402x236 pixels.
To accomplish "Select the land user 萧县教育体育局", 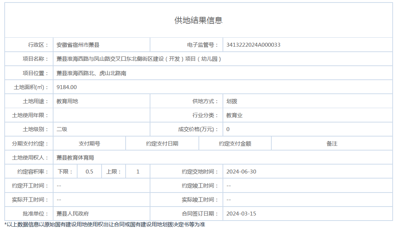I will click(75, 158).
